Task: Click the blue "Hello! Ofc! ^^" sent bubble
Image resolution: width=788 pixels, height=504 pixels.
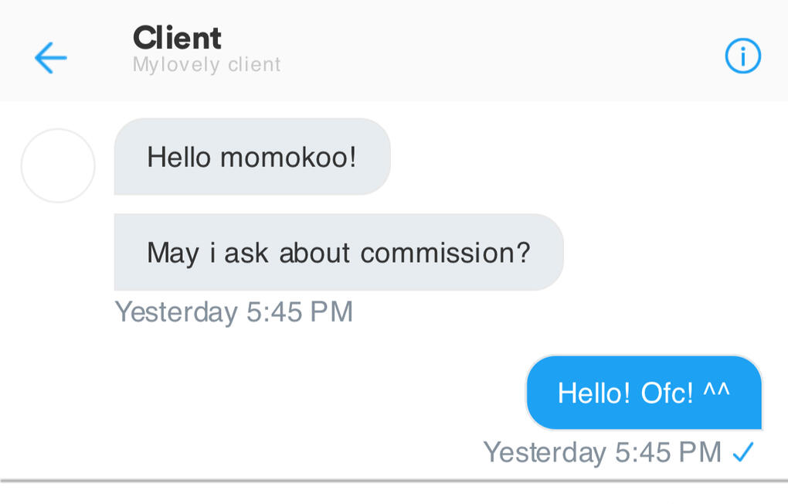Action: point(644,393)
